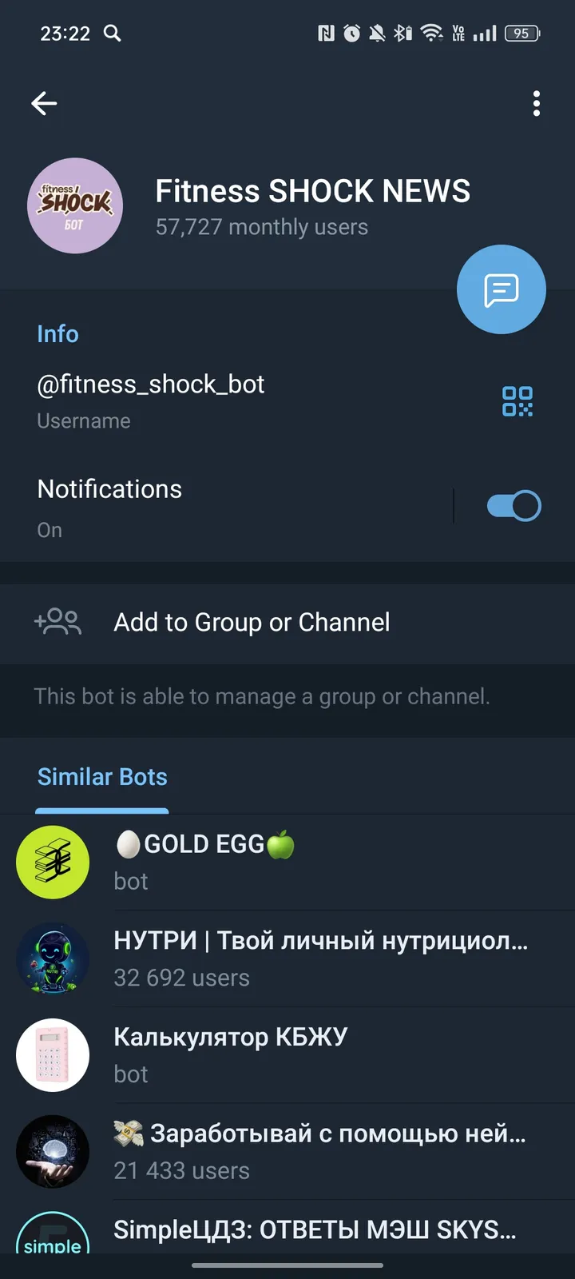The image size is (575, 1279).
Task: Open the Заработывай с помощью нейросети bot
Action: pyautogui.click(x=287, y=1151)
